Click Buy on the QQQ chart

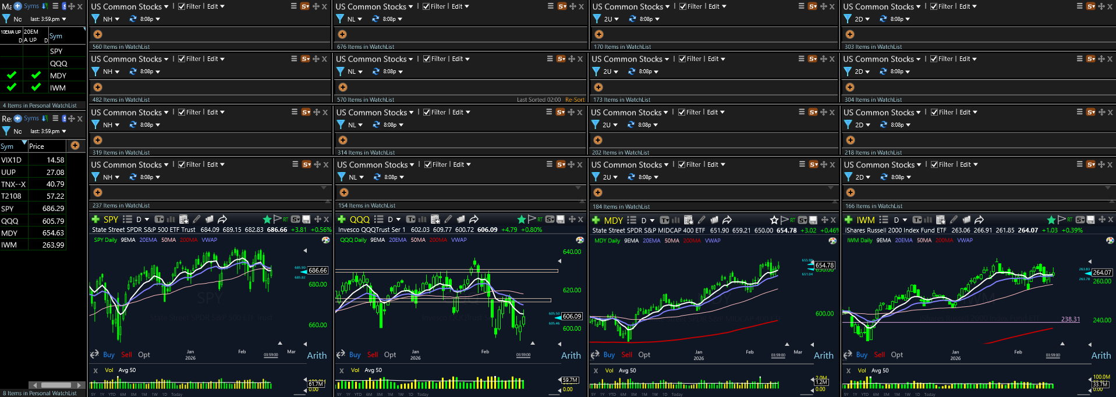coord(355,355)
